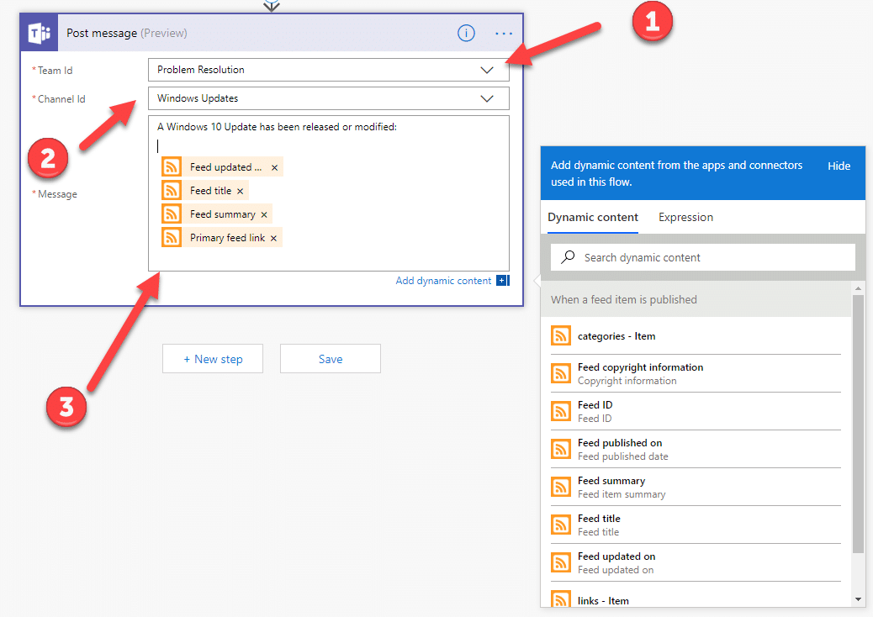
Task: Click the New step button
Action: [x=213, y=359]
